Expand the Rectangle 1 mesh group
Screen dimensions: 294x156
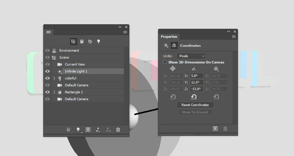pyautogui.click(x=54, y=92)
